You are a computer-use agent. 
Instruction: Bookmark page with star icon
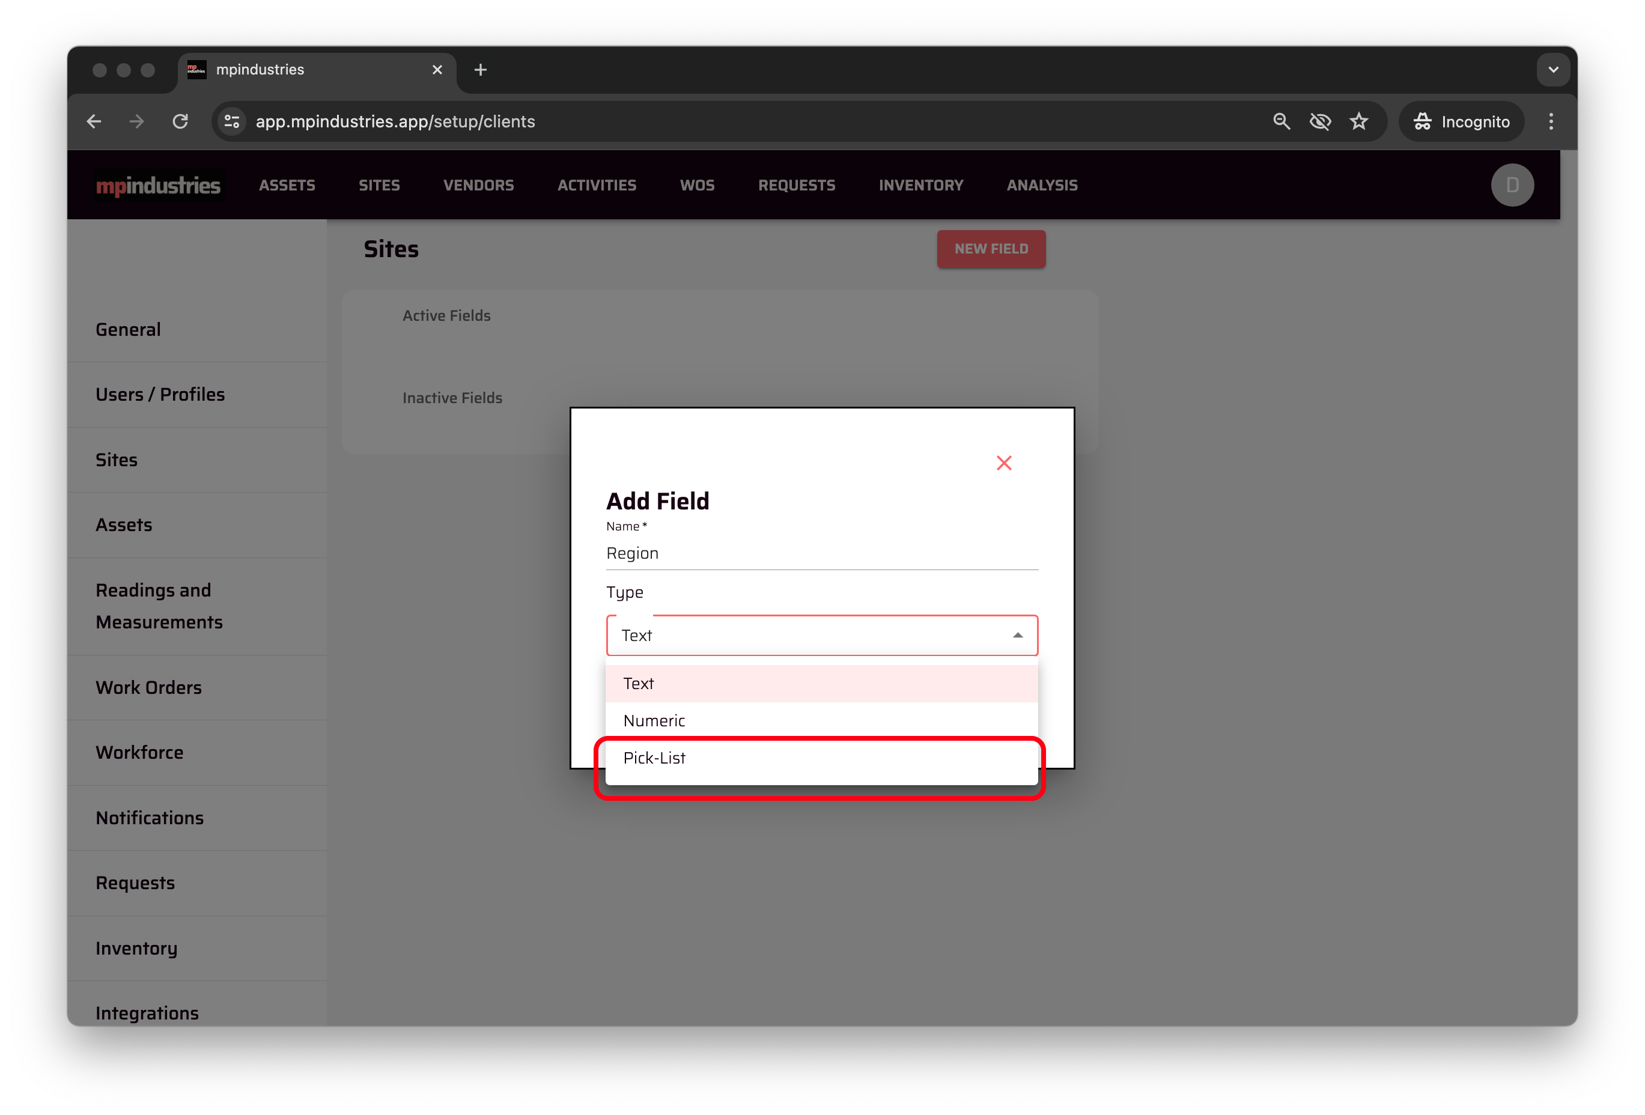pos(1358,122)
